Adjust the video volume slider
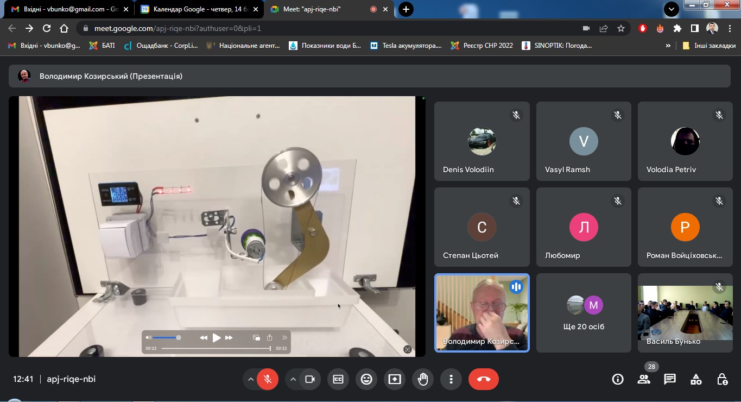Screen dimensions: 741x402 (x=166, y=338)
